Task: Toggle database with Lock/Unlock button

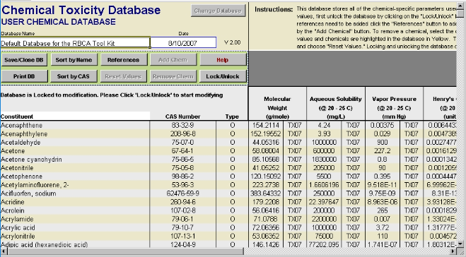Action: pyautogui.click(x=223, y=76)
